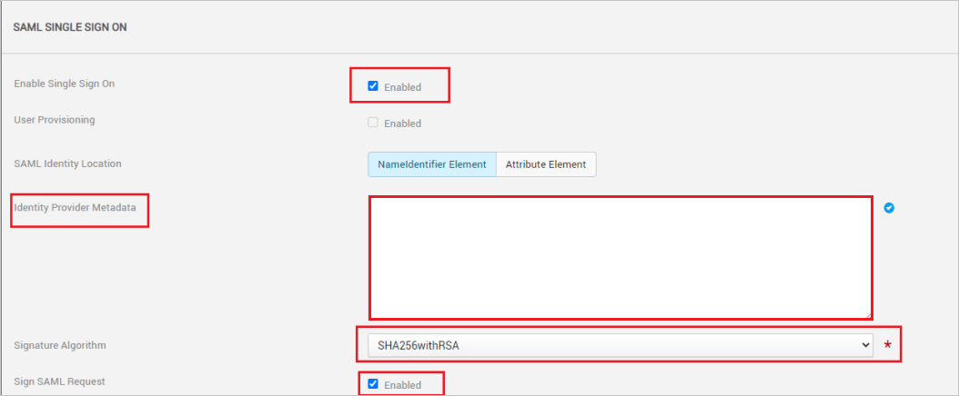959x396 pixels.
Task: Switch to the Attribute Element option
Action: tap(546, 164)
